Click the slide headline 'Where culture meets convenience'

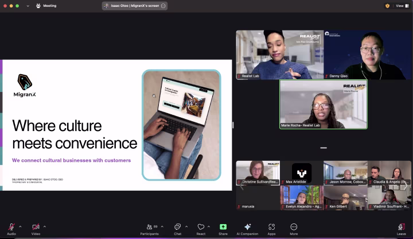(x=75, y=134)
